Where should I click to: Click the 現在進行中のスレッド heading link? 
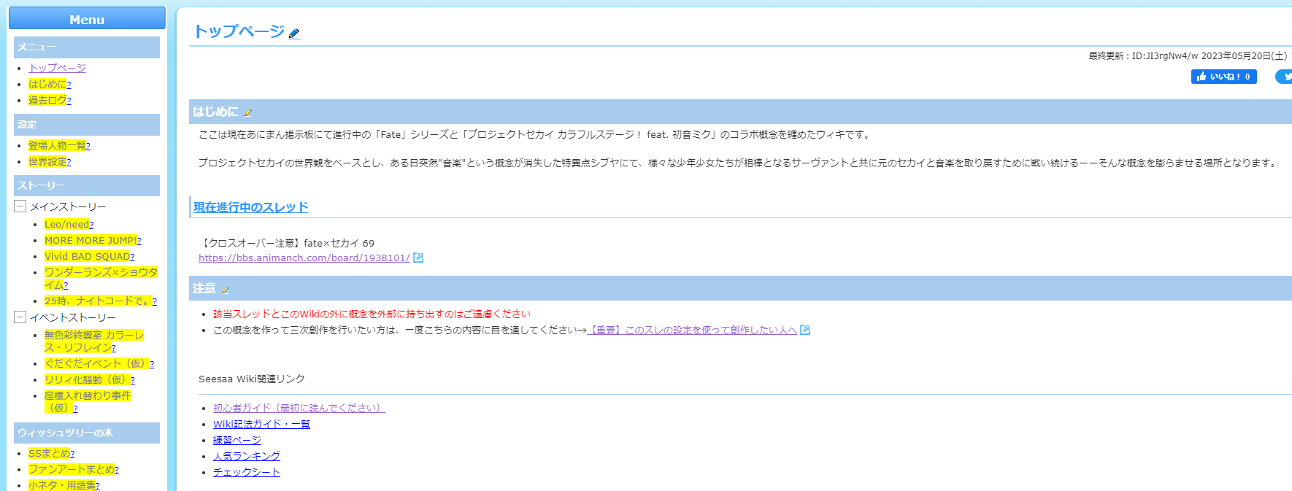pos(251,207)
